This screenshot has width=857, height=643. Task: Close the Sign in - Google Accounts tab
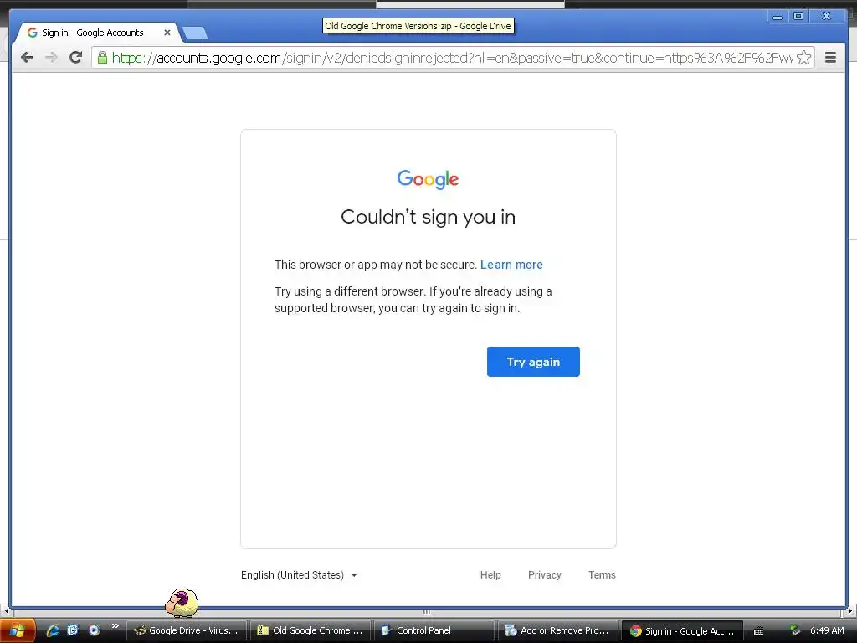coord(167,33)
